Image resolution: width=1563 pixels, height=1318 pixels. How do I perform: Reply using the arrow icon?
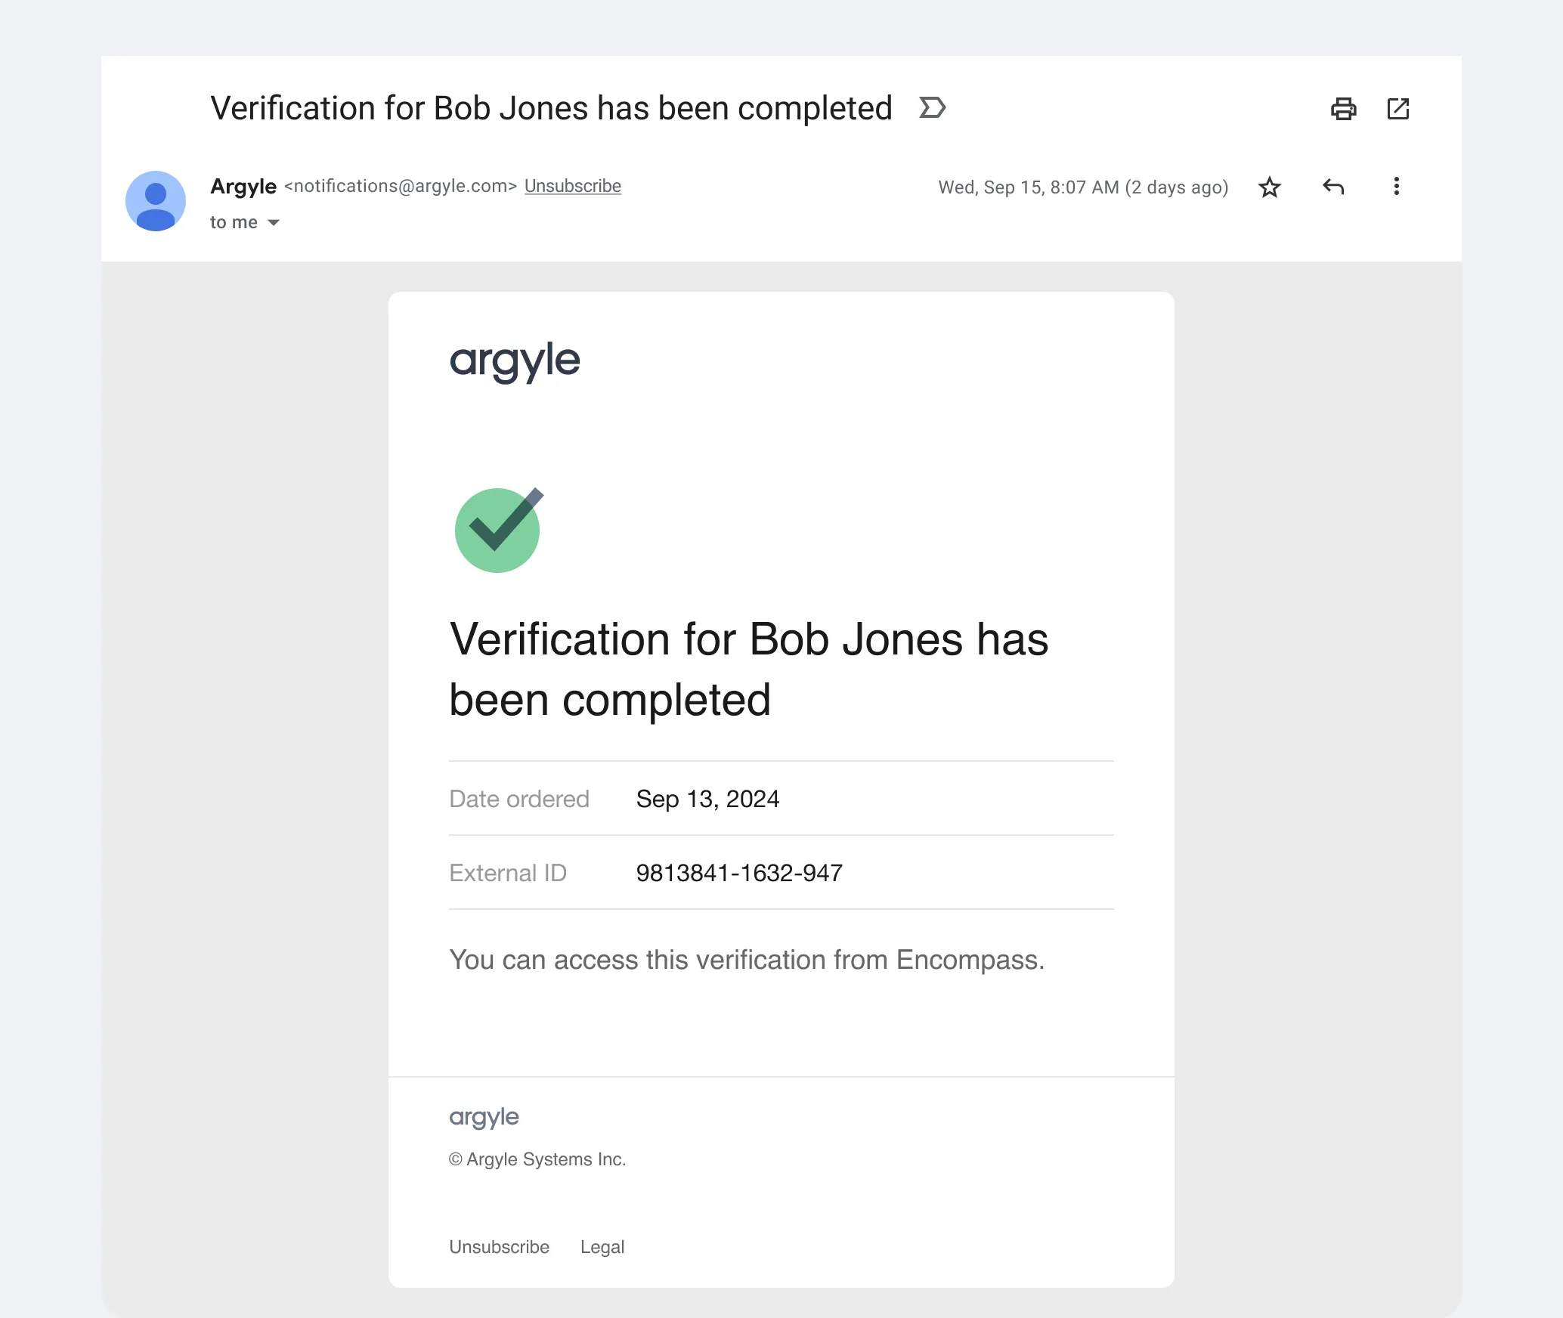[1333, 187]
